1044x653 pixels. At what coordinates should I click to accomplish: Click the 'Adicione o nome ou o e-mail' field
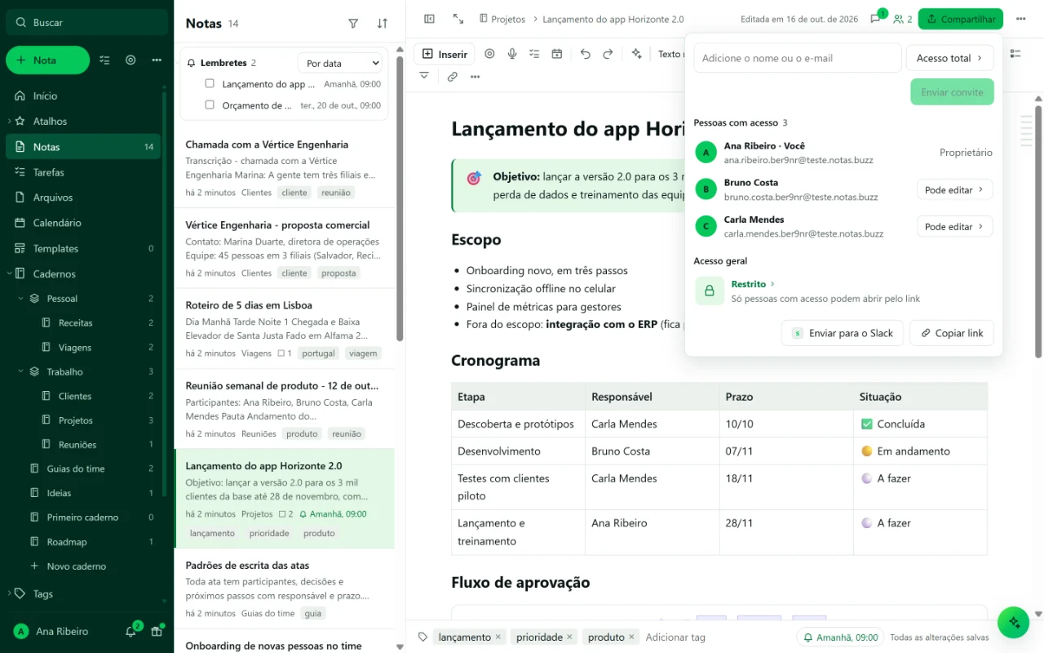click(797, 58)
